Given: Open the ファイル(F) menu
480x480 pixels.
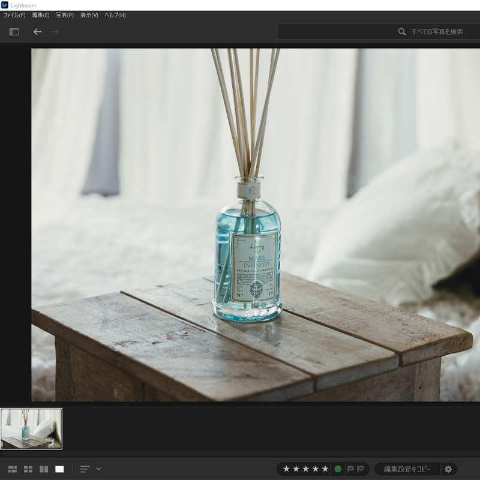Looking at the screenshot, I should point(14,15).
